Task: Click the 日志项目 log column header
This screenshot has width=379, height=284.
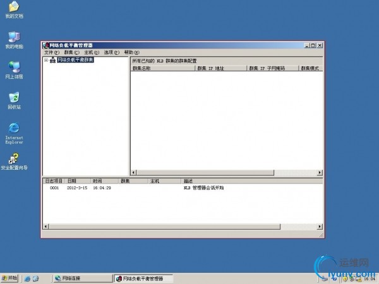Action: pos(54,181)
